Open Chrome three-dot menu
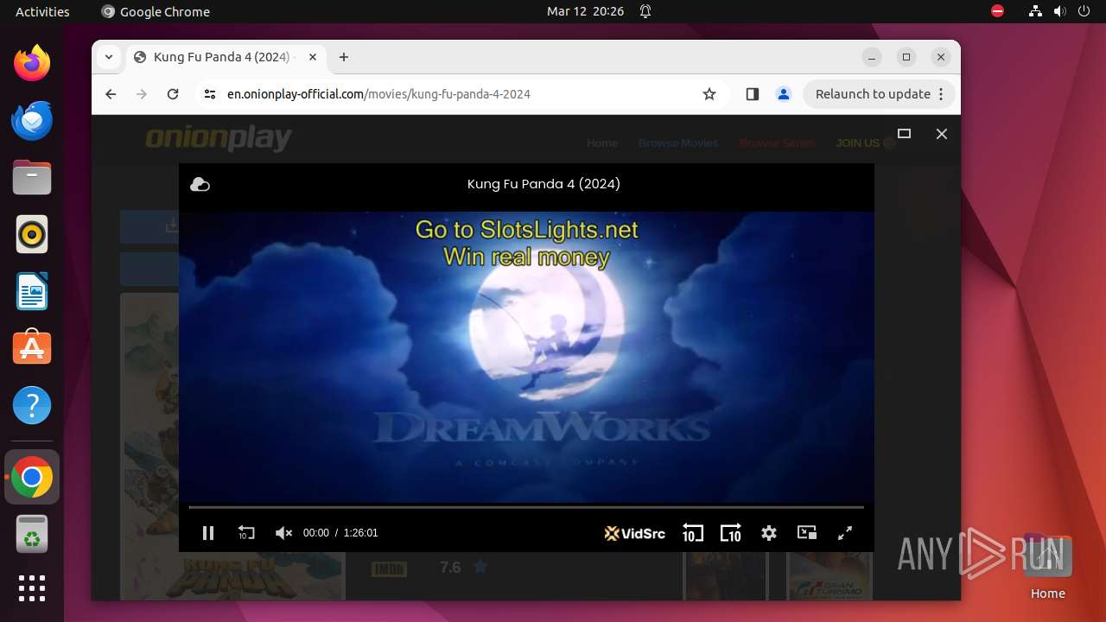The width and height of the screenshot is (1106, 622). click(x=942, y=94)
